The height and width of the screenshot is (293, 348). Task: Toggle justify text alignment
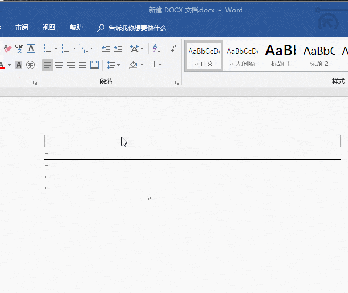[x=83, y=65]
